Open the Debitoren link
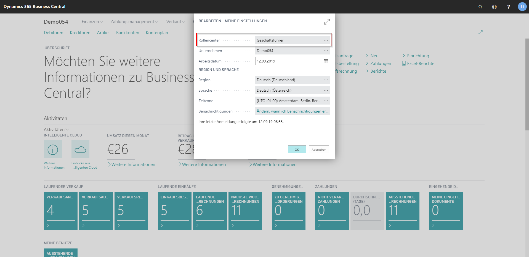The height and width of the screenshot is (257, 529). (x=54, y=32)
